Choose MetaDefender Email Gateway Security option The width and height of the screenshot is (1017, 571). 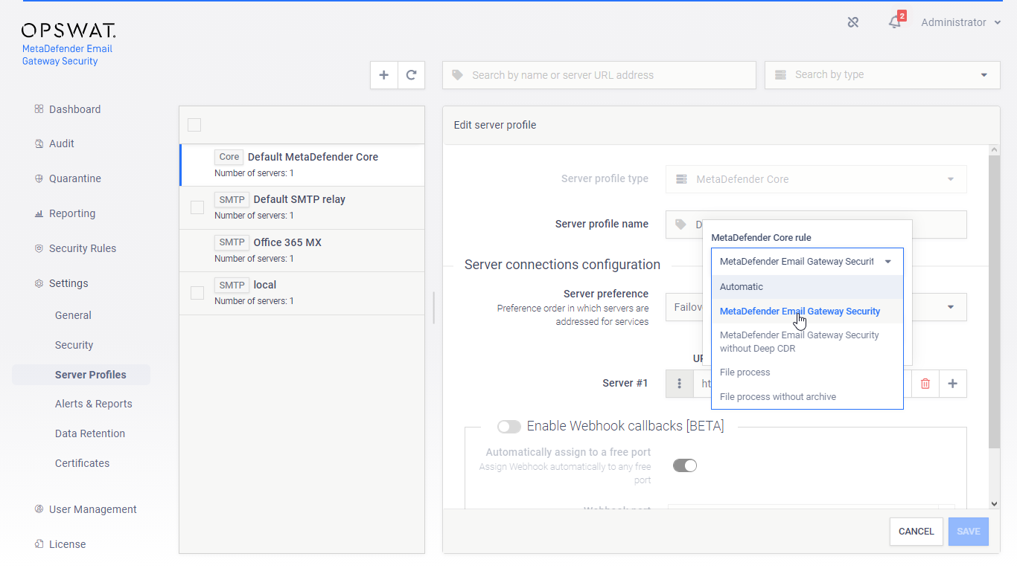click(807, 312)
